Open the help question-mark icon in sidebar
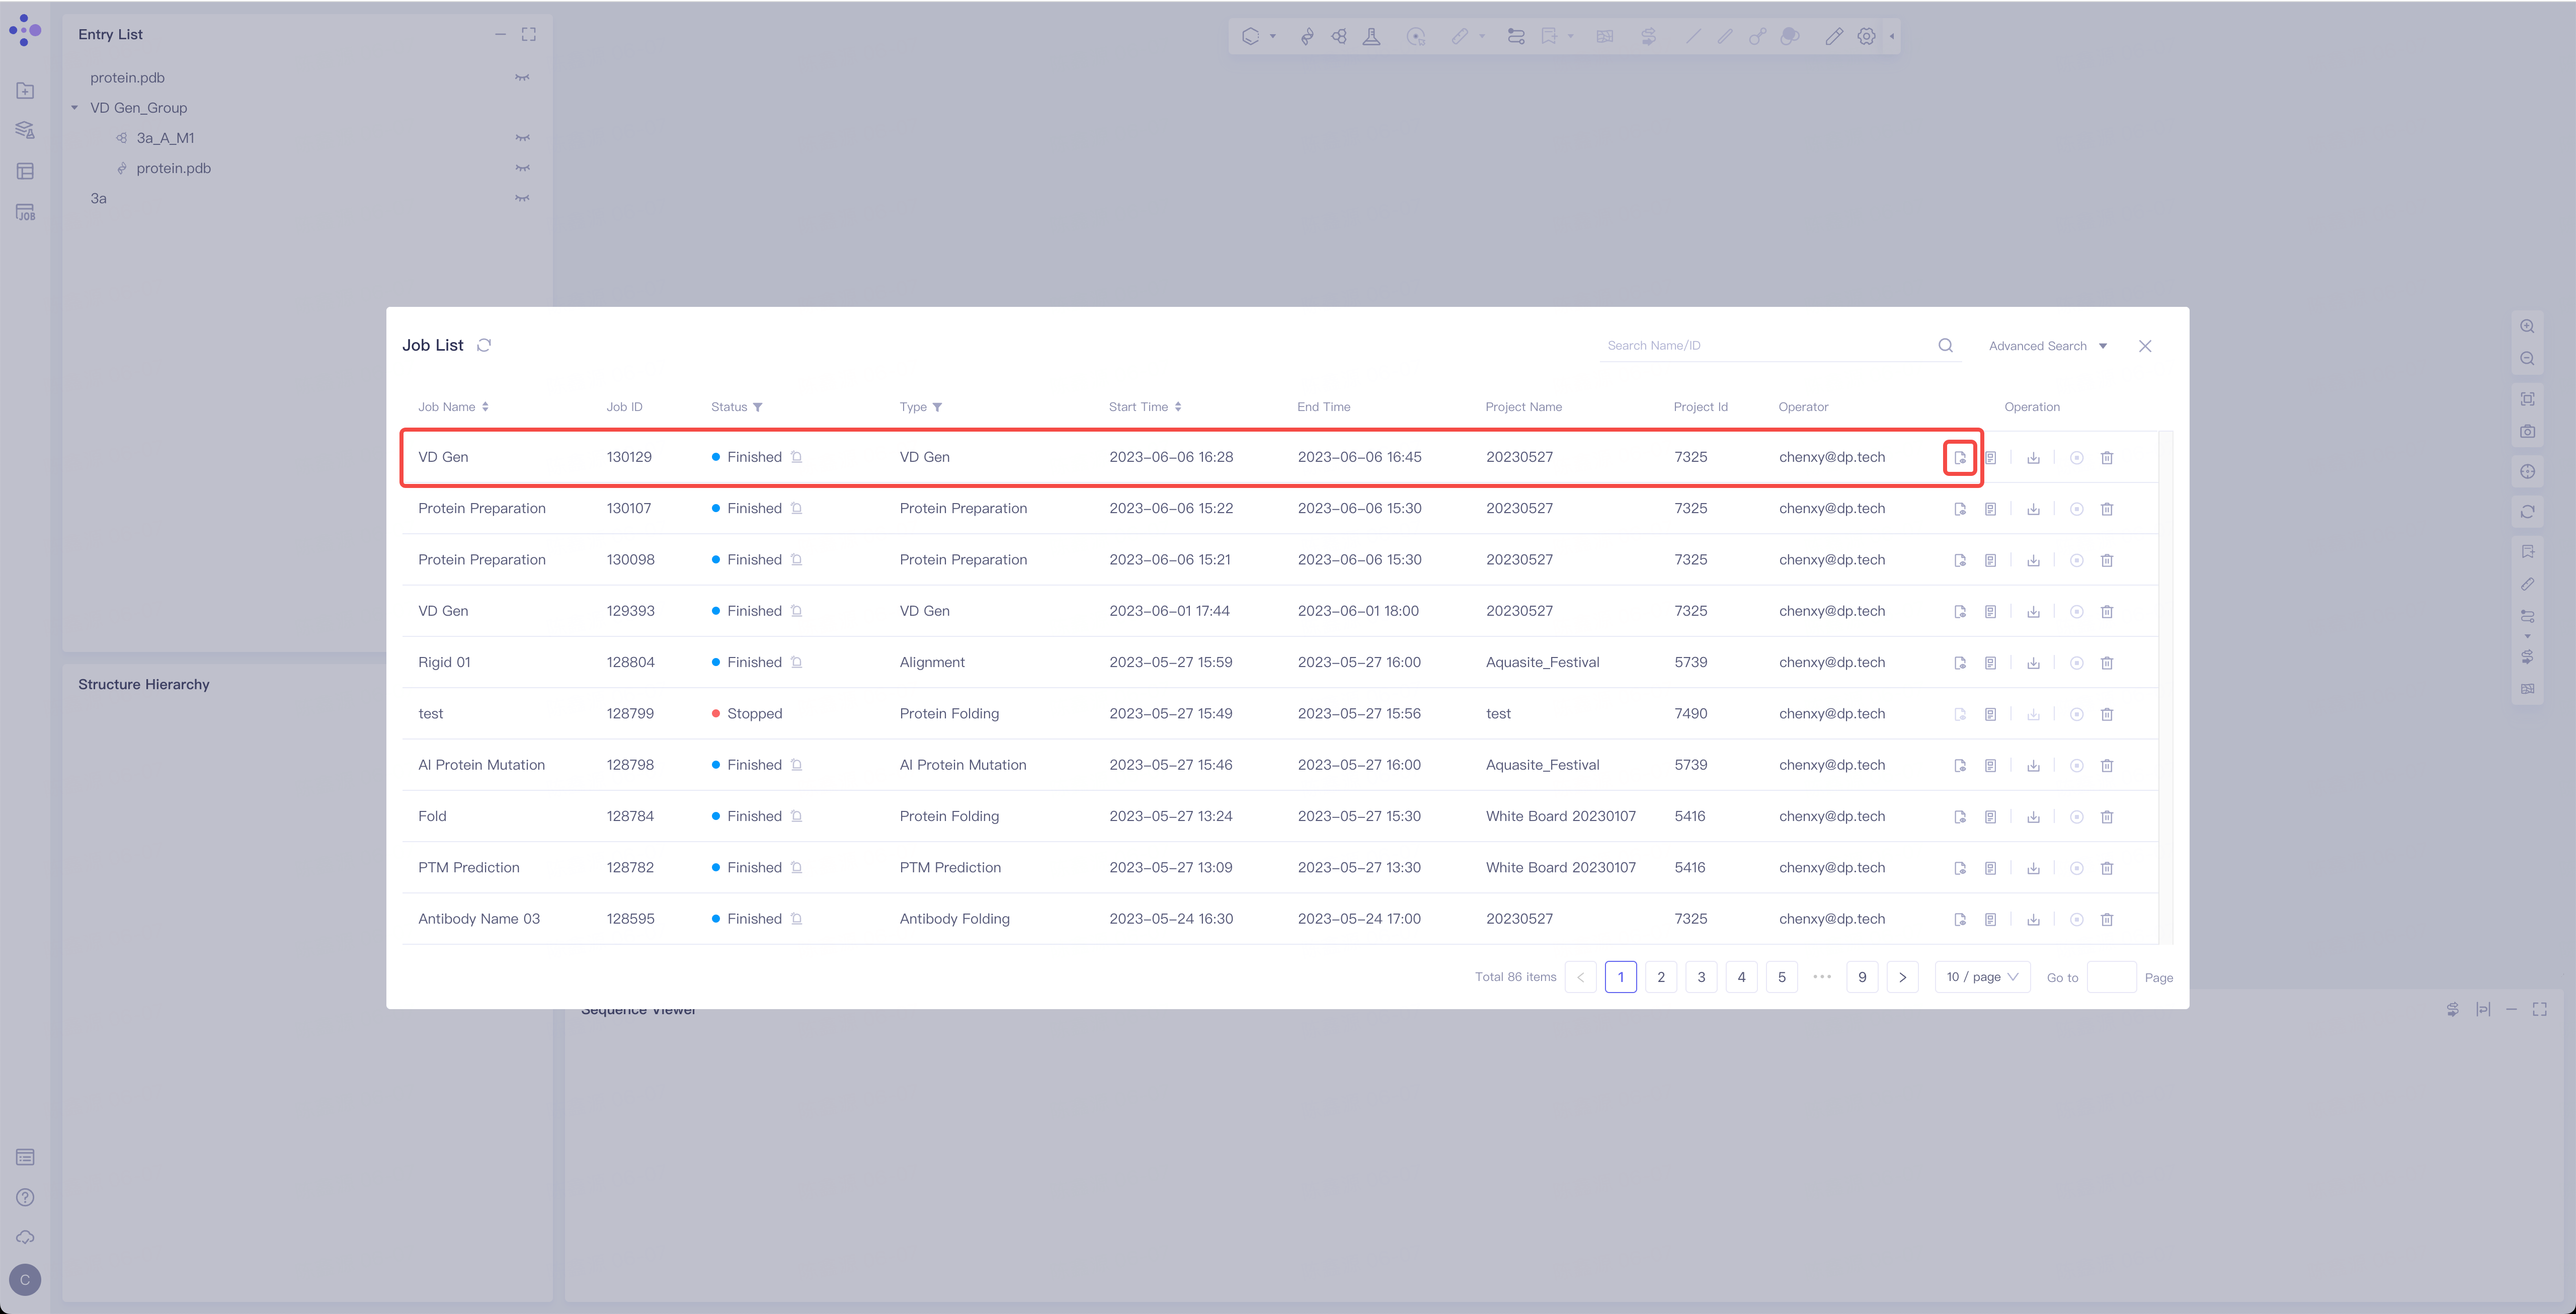2576x1314 pixels. tap(26, 1197)
